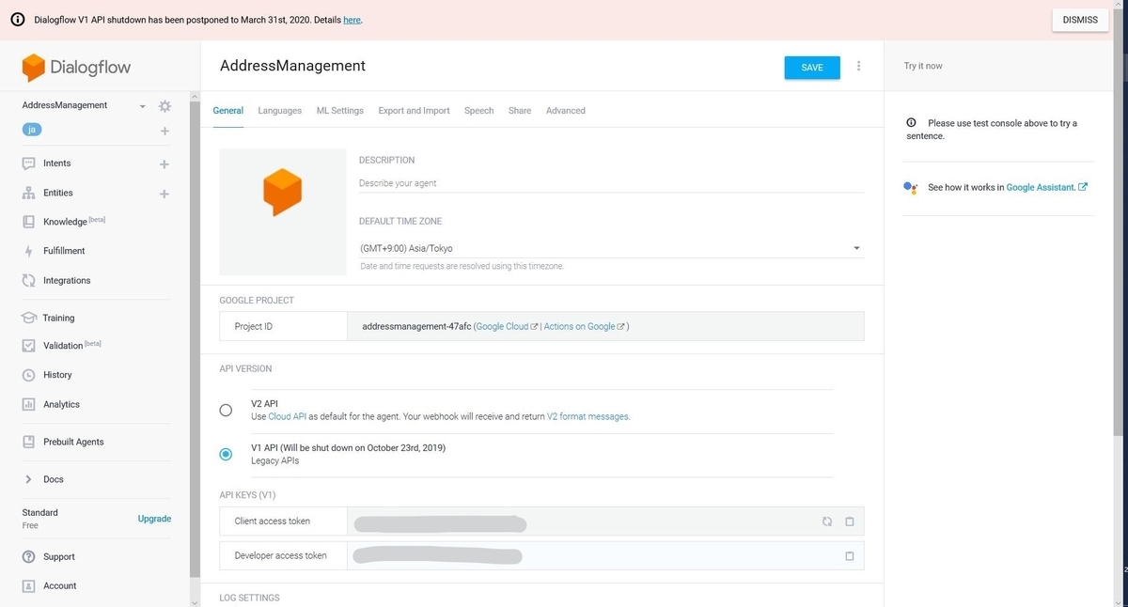Copy developer access token to clipboard
Viewport: 1128px width, 607px height.
click(850, 555)
